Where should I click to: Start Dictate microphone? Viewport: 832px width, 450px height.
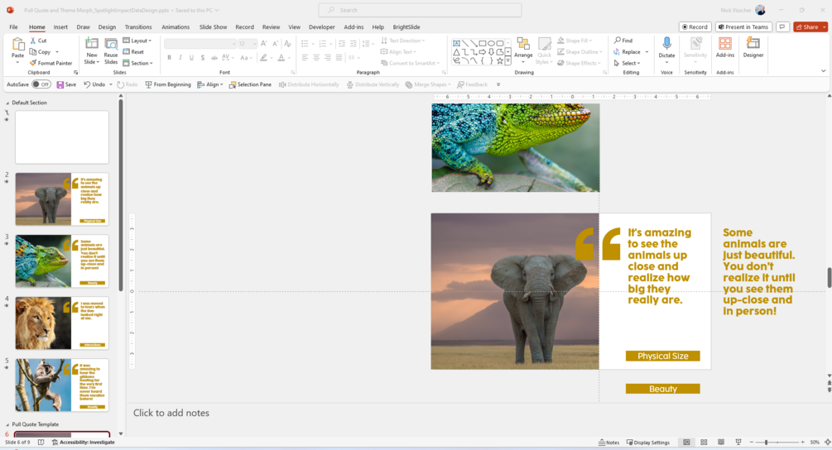click(x=666, y=44)
